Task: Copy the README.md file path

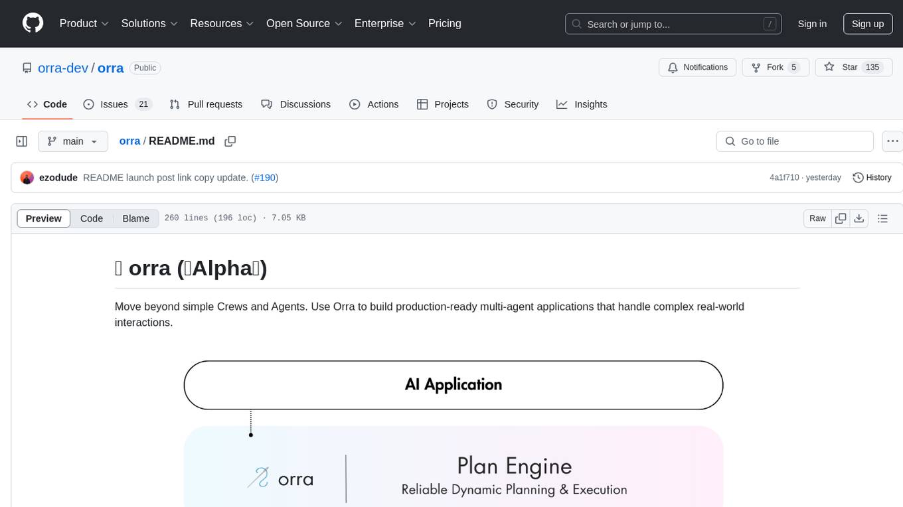Action: [230, 141]
